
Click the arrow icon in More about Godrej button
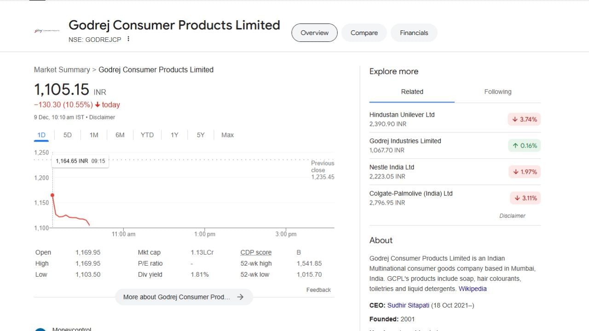240,297
